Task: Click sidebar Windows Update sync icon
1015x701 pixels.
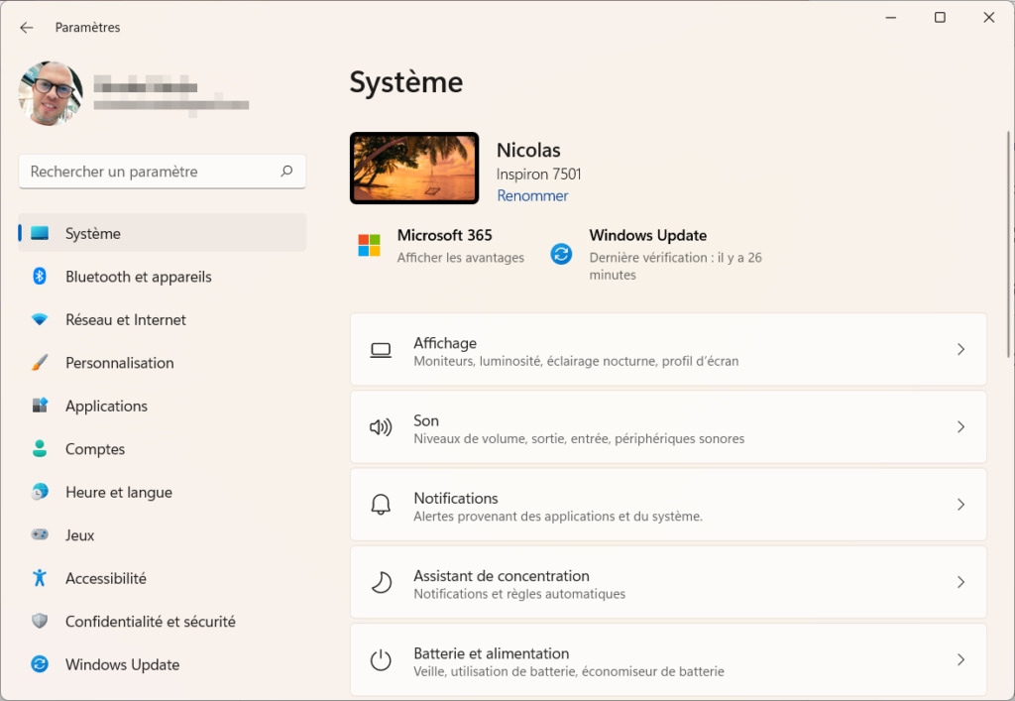Action: tap(40, 664)
